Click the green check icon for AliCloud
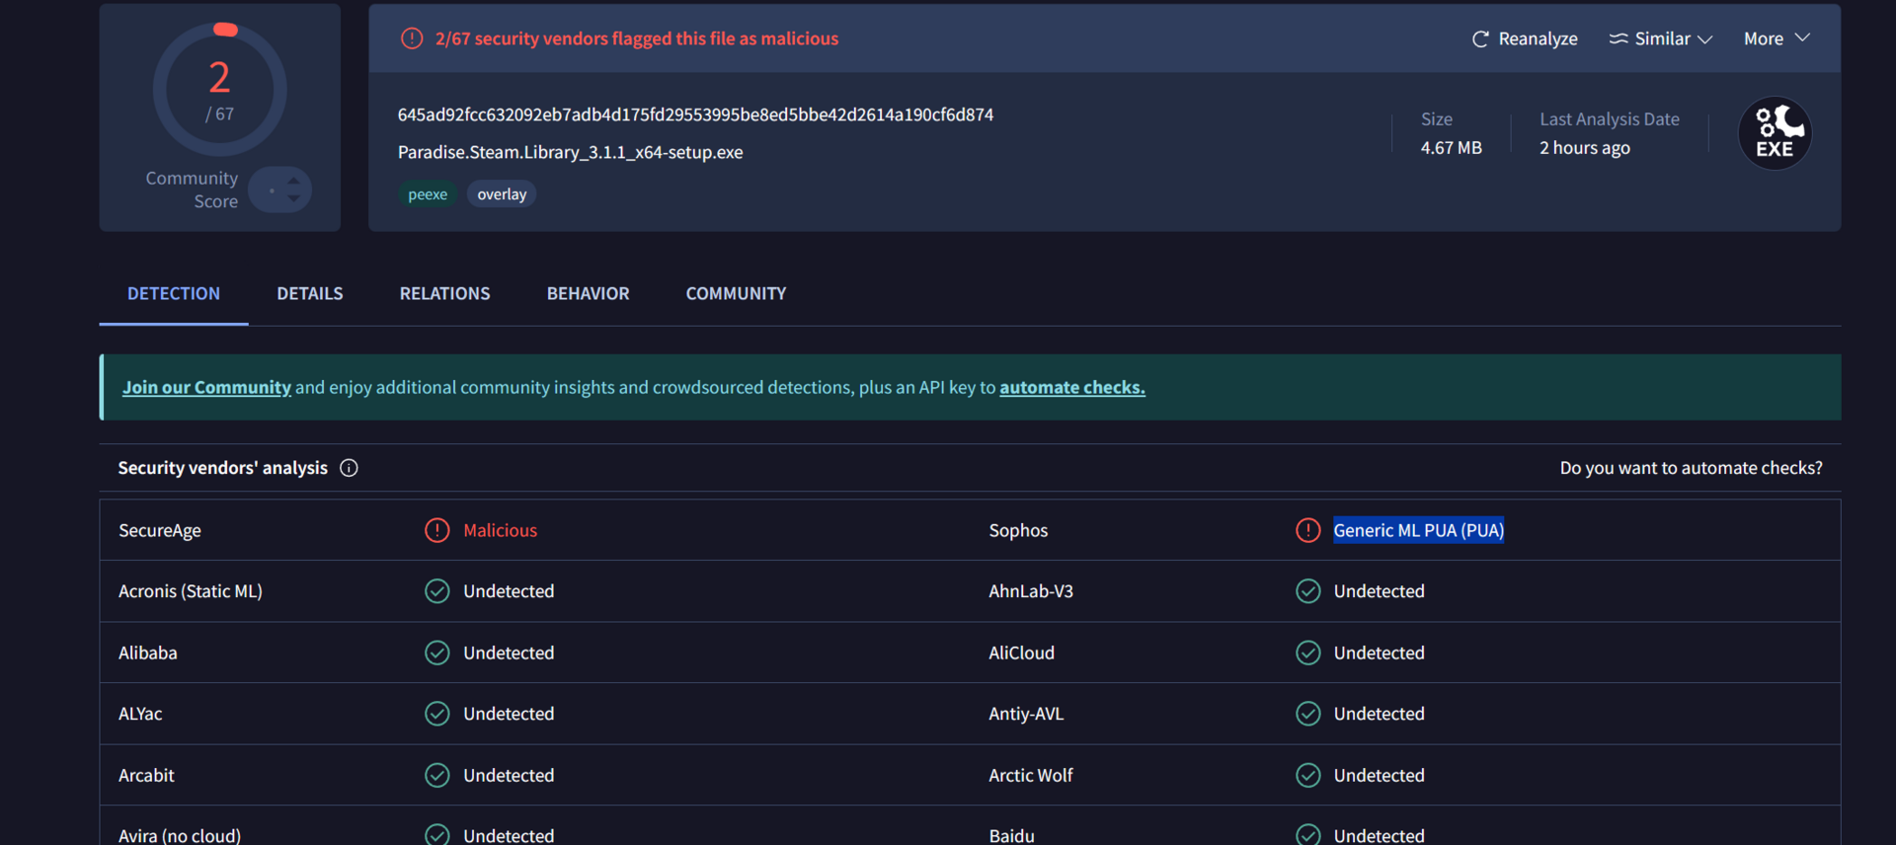1896x845 pixels. [1307, 653]
